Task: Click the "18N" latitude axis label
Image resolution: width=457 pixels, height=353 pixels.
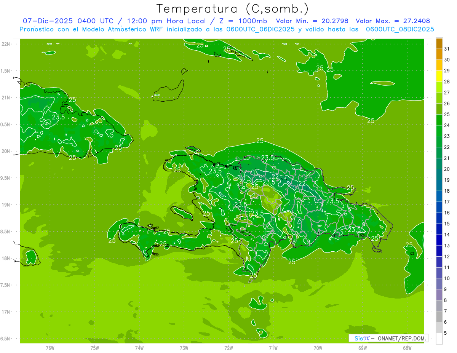Action: click(6, 258)
